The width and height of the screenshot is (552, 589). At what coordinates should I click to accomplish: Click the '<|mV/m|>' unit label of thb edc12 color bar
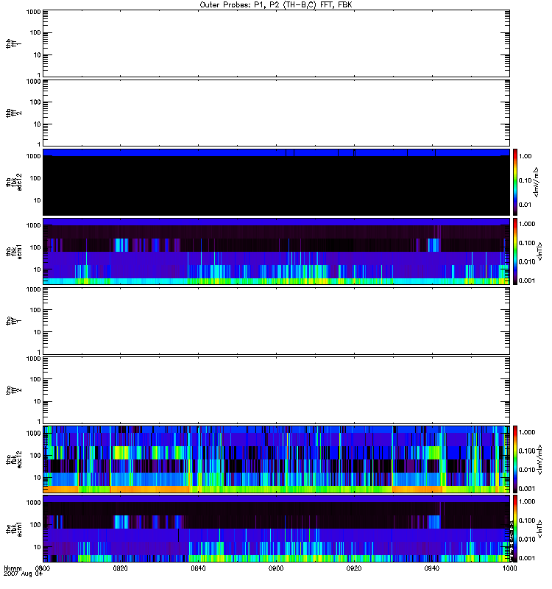coord(537,182)
